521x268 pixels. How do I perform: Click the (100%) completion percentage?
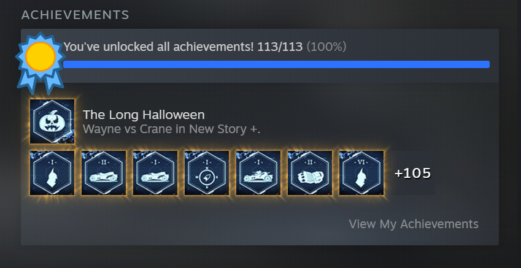click(326, 47)
